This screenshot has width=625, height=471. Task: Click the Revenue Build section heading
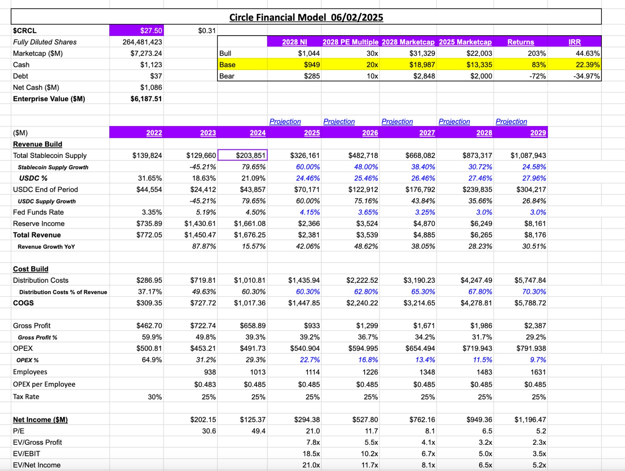(x=37, y=144)
